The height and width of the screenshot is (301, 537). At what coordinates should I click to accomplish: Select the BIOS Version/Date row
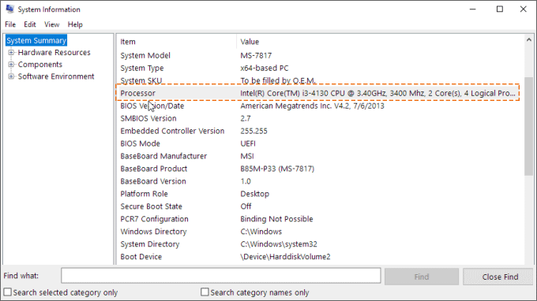point(320,106)
